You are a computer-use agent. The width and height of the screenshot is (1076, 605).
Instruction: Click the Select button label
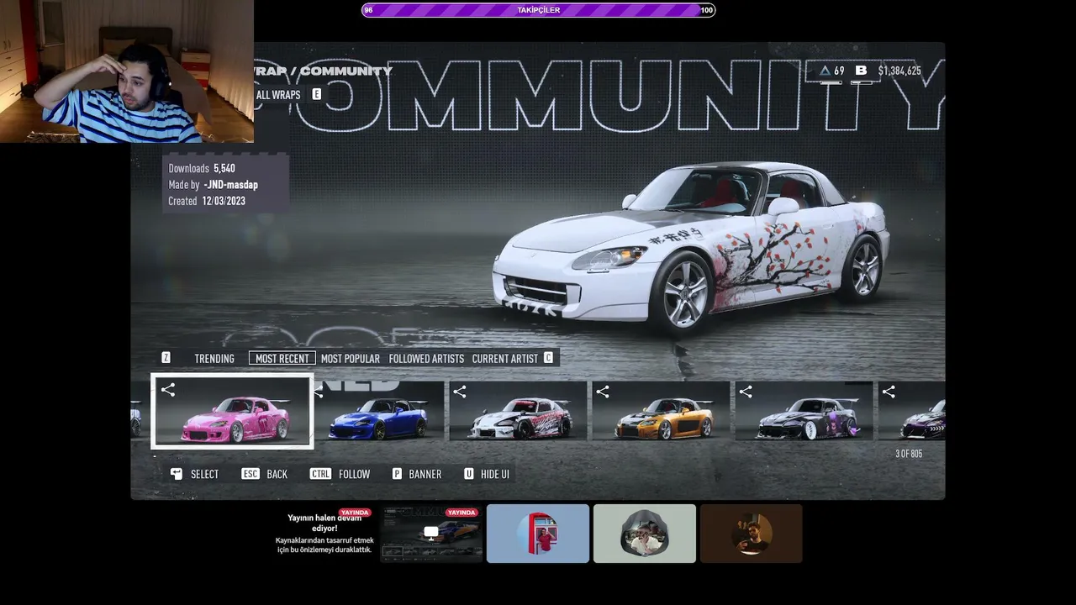(204, 475)
